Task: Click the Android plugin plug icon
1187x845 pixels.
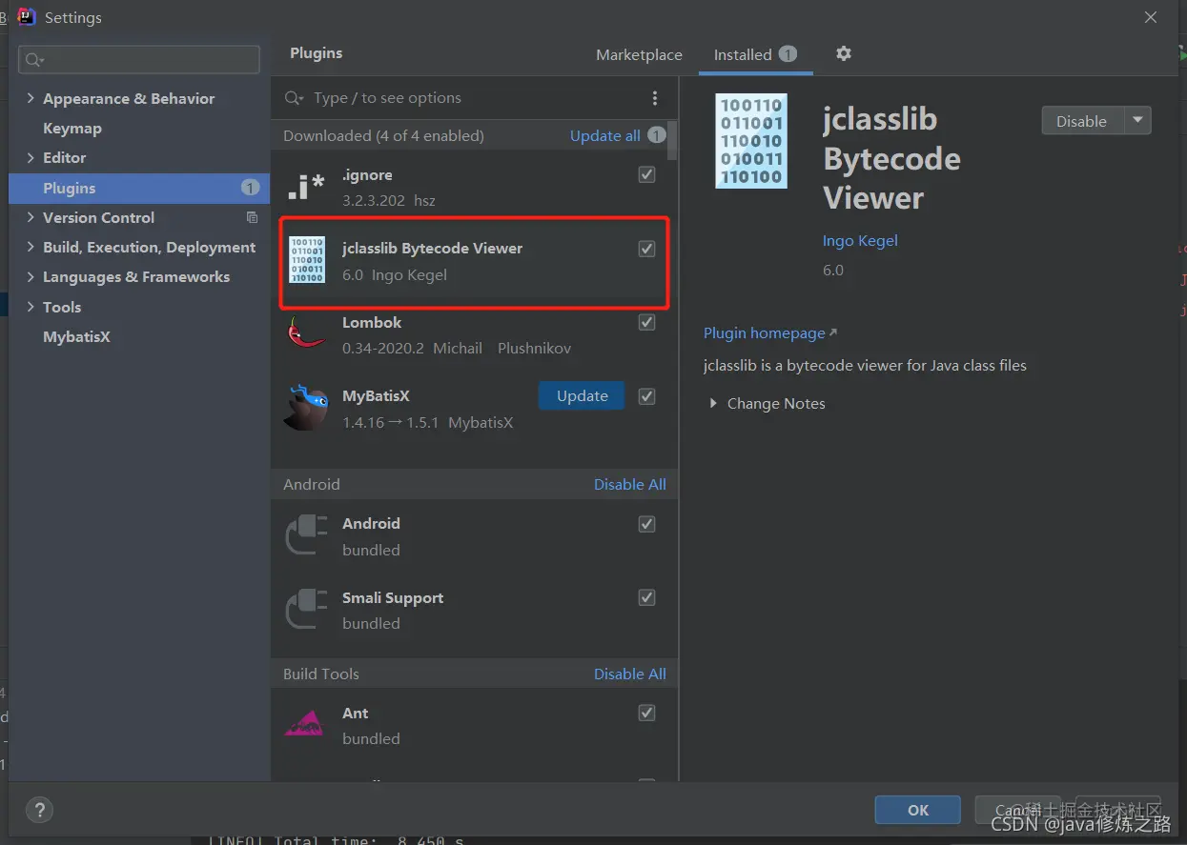Action: (307, 535)
